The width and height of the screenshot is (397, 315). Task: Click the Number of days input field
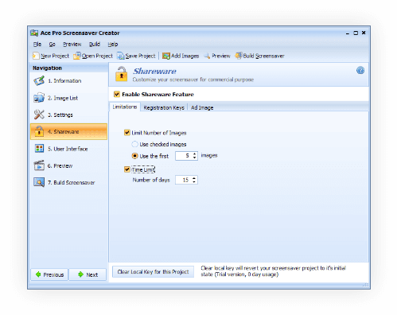[184, 180]
